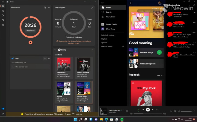Open Windows Search from the taskbar
This screenshot has height=122, width=197.
[x=81, y=119]
